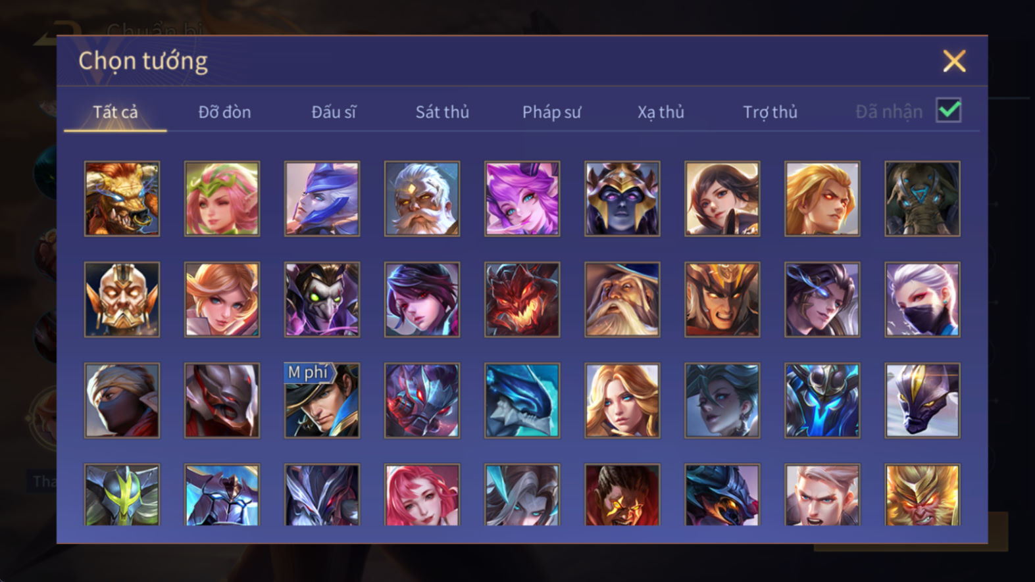Select the elephant hero with blue markings

click(x=922, y=199)
